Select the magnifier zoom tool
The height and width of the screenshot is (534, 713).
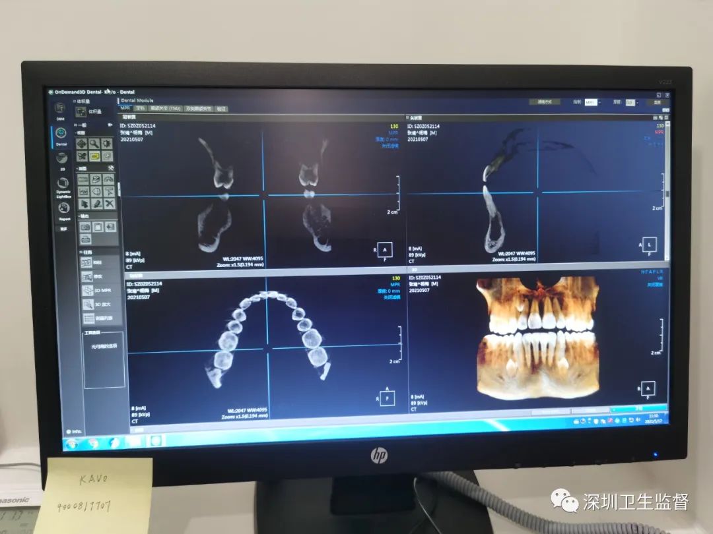(94, 144)
